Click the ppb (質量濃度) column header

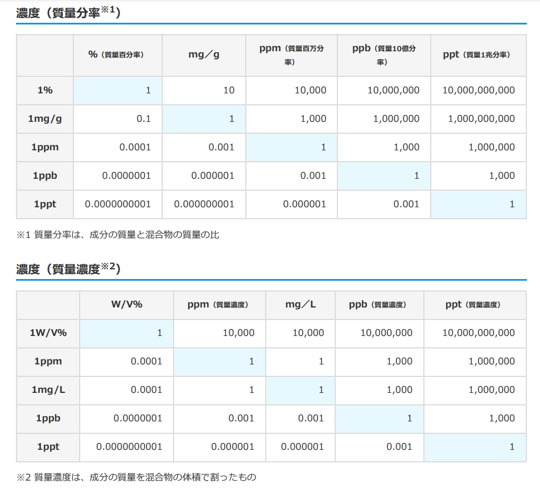(379, 305)
